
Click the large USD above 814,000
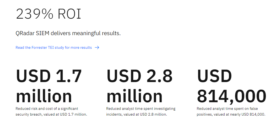tap(214, 76)
